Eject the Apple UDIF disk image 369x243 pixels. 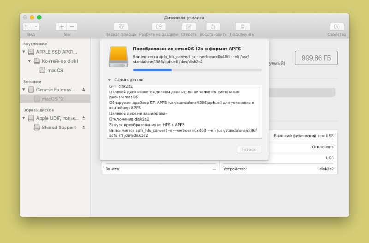[83, 118]
